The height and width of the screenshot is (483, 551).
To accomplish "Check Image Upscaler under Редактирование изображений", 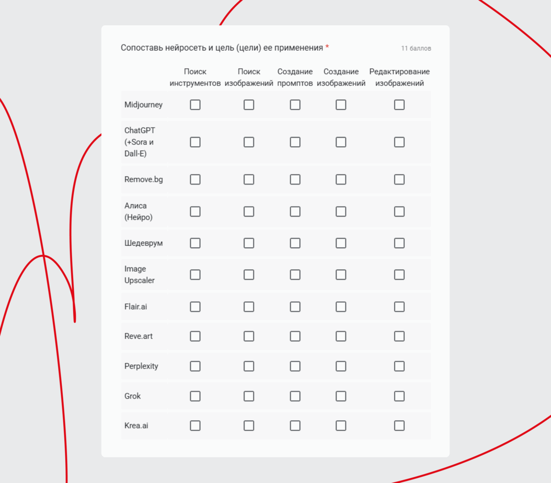I will tap(399, 275).
